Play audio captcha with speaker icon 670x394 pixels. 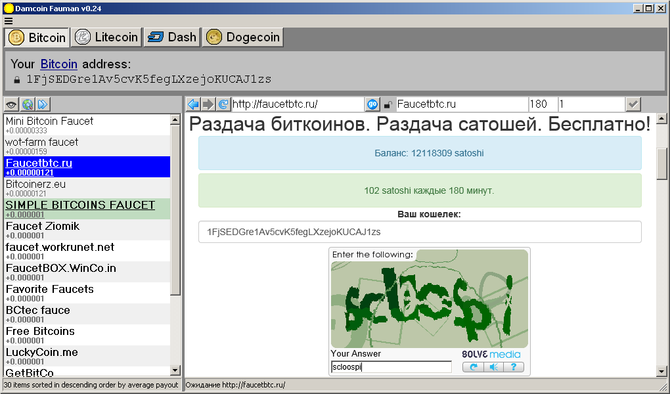pyautogui.click(x=493, y=366)
